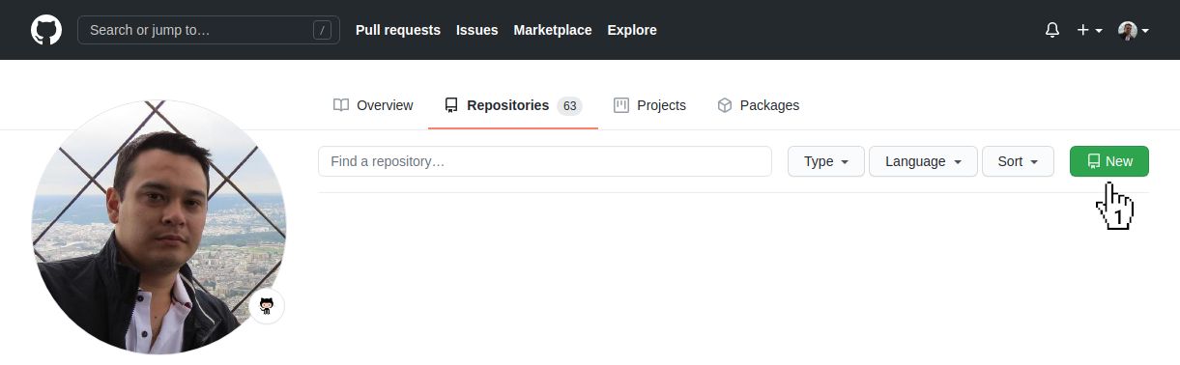Switch to the Overview tab
The width and height of the screenshot is (1180, 365).
(x=373, y=105)
